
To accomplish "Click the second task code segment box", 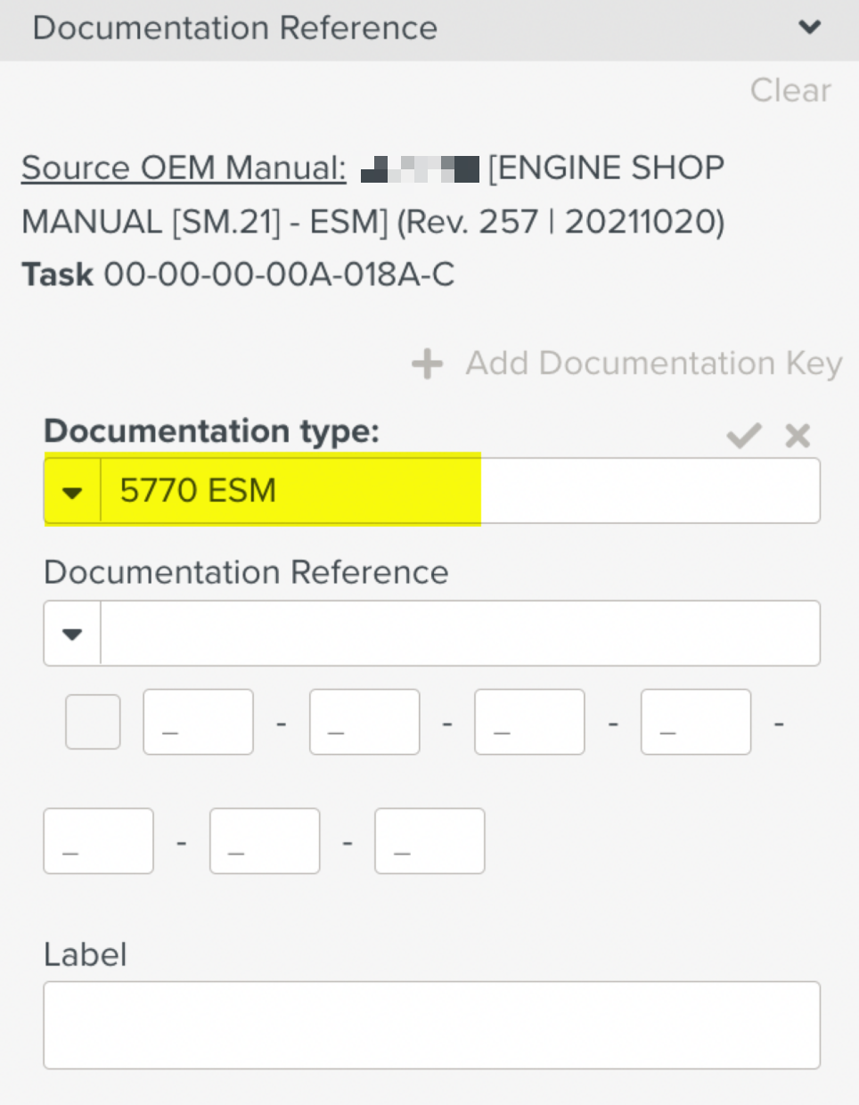I will [x=364, y=721].
